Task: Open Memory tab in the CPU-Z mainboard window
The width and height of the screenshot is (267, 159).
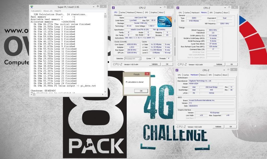Action: (203, 75)
